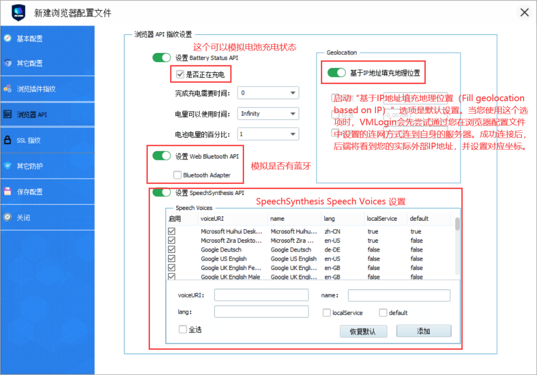
Task: Click the browser icon beside 其它配置
Action: [8, 63]
